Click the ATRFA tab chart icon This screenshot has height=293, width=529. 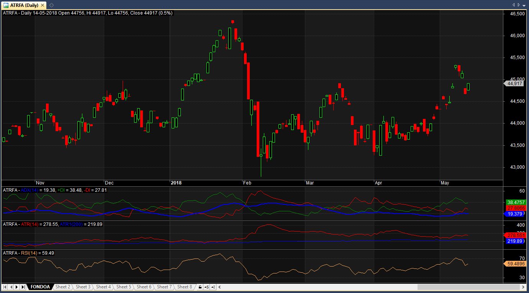[x=7, y=5]
